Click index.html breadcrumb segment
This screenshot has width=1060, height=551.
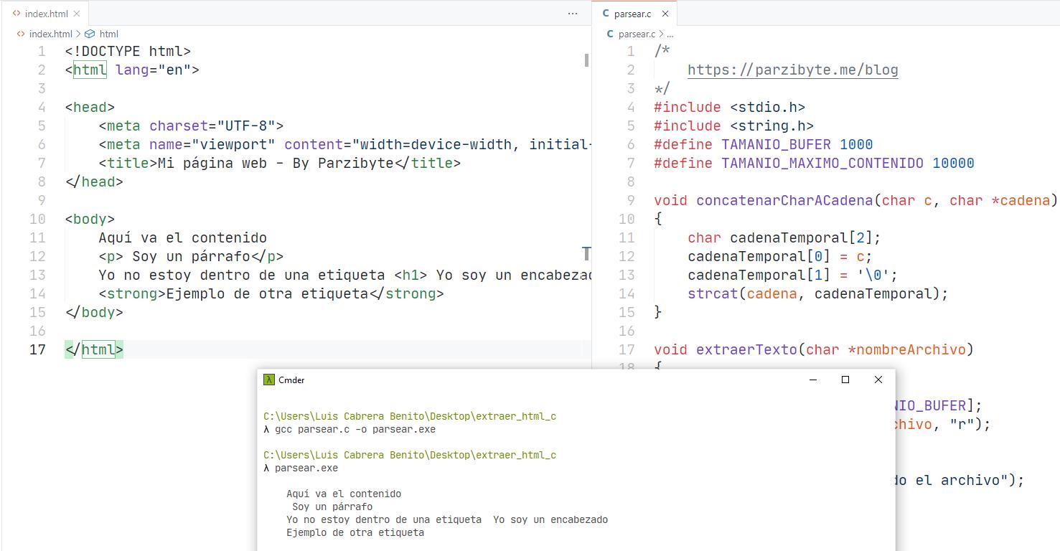[x=50, y=34]
